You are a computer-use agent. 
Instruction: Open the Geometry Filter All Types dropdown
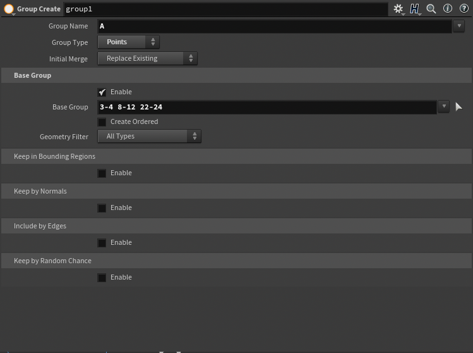(x=149, y=136)
